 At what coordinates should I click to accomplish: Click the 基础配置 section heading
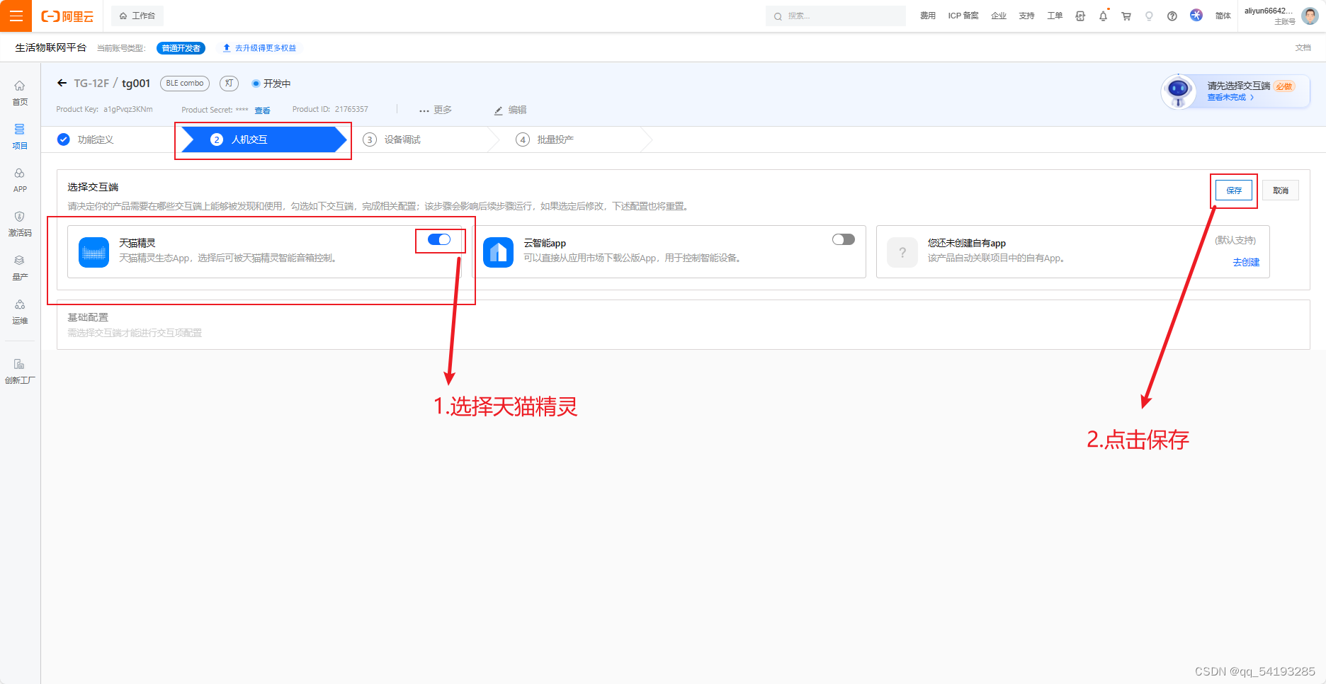point(88,317)
